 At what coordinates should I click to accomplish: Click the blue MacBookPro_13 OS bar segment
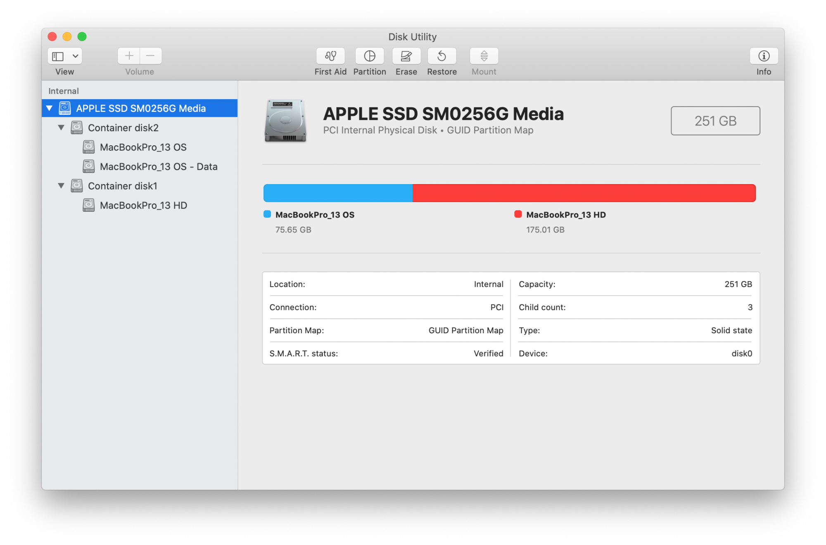pyautogui.click(x=338, y=193)
